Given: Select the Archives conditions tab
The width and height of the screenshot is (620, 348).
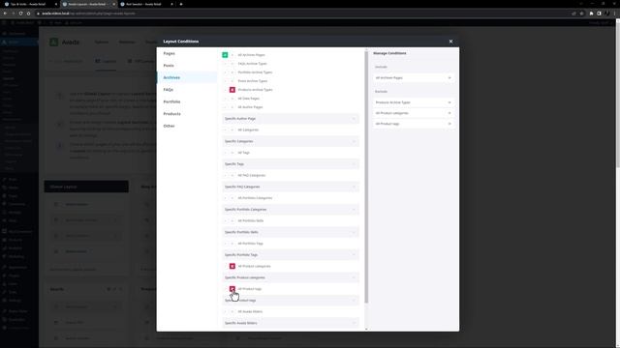Looking at the screenshot, I should point(187,77).
